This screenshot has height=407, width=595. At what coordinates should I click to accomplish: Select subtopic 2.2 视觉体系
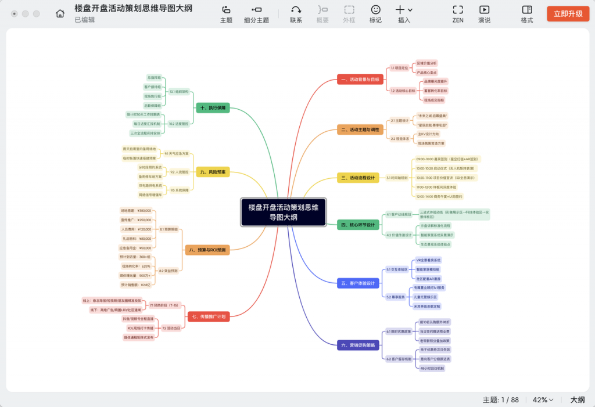[400, 139]
